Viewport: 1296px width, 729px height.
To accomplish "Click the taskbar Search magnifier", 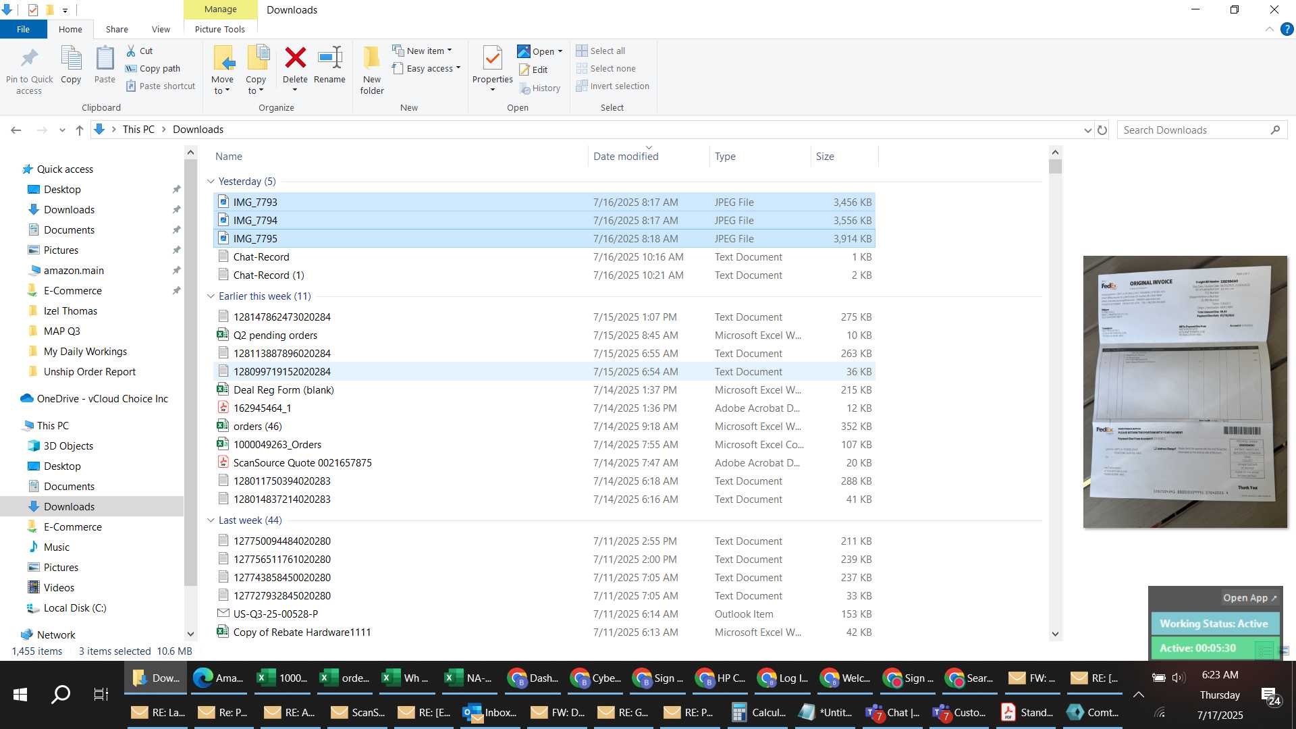I will point(61,694).
